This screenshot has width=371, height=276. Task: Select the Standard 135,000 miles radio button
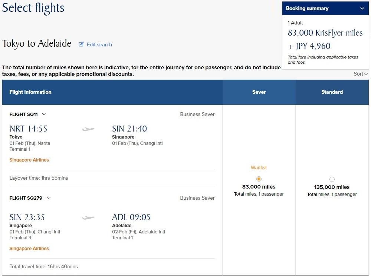point(332,179)
